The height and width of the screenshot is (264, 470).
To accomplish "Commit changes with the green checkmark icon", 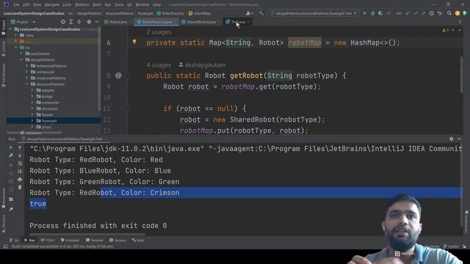I will coord(416,13).
